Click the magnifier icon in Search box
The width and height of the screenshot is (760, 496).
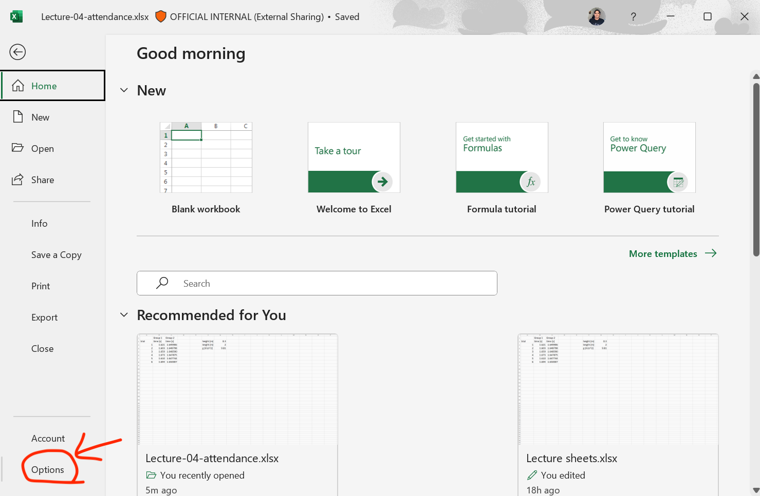[x=162, y=283]
